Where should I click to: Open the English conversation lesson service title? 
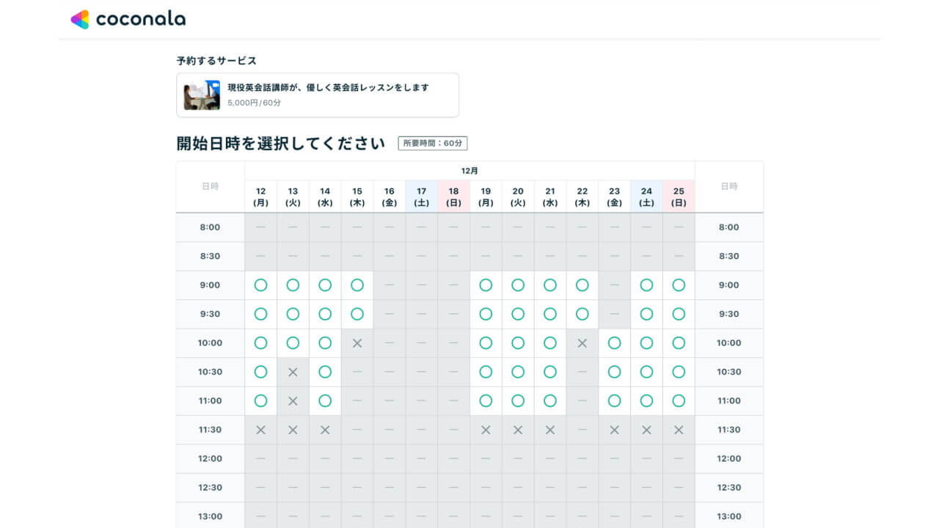pyautogui.click(x=328, y=87)
